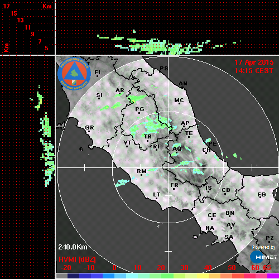This screenshot has width=279, height=279.
Task: Click the PE city label
Action: click(213, 144)
